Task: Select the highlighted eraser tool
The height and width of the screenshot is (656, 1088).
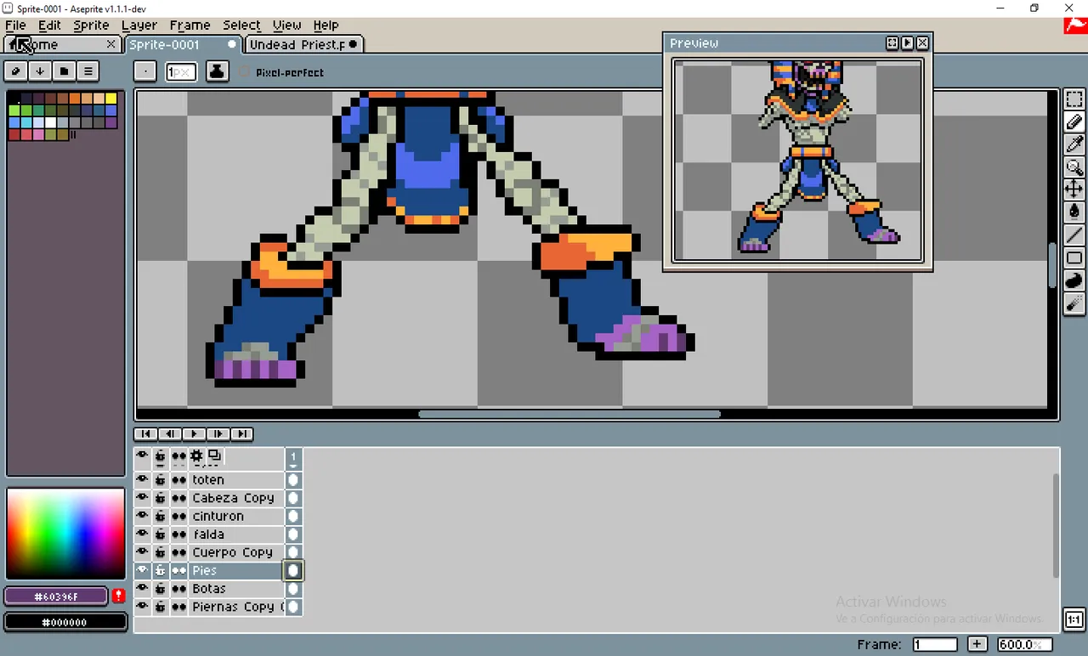Action: click(x=1074, y=122)
